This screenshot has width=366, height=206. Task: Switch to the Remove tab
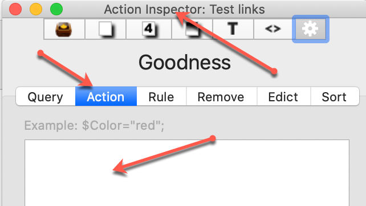click(221, 97)
